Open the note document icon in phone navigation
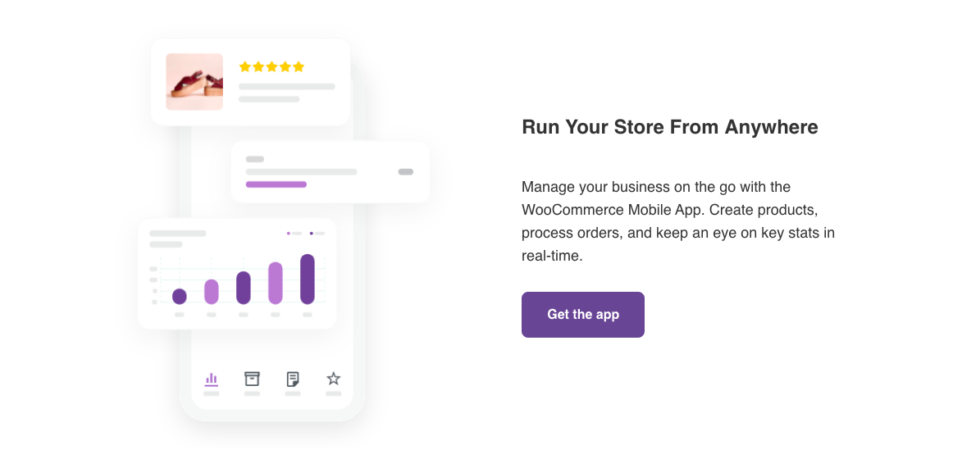 pyautogui.click(x=293, y=379)
